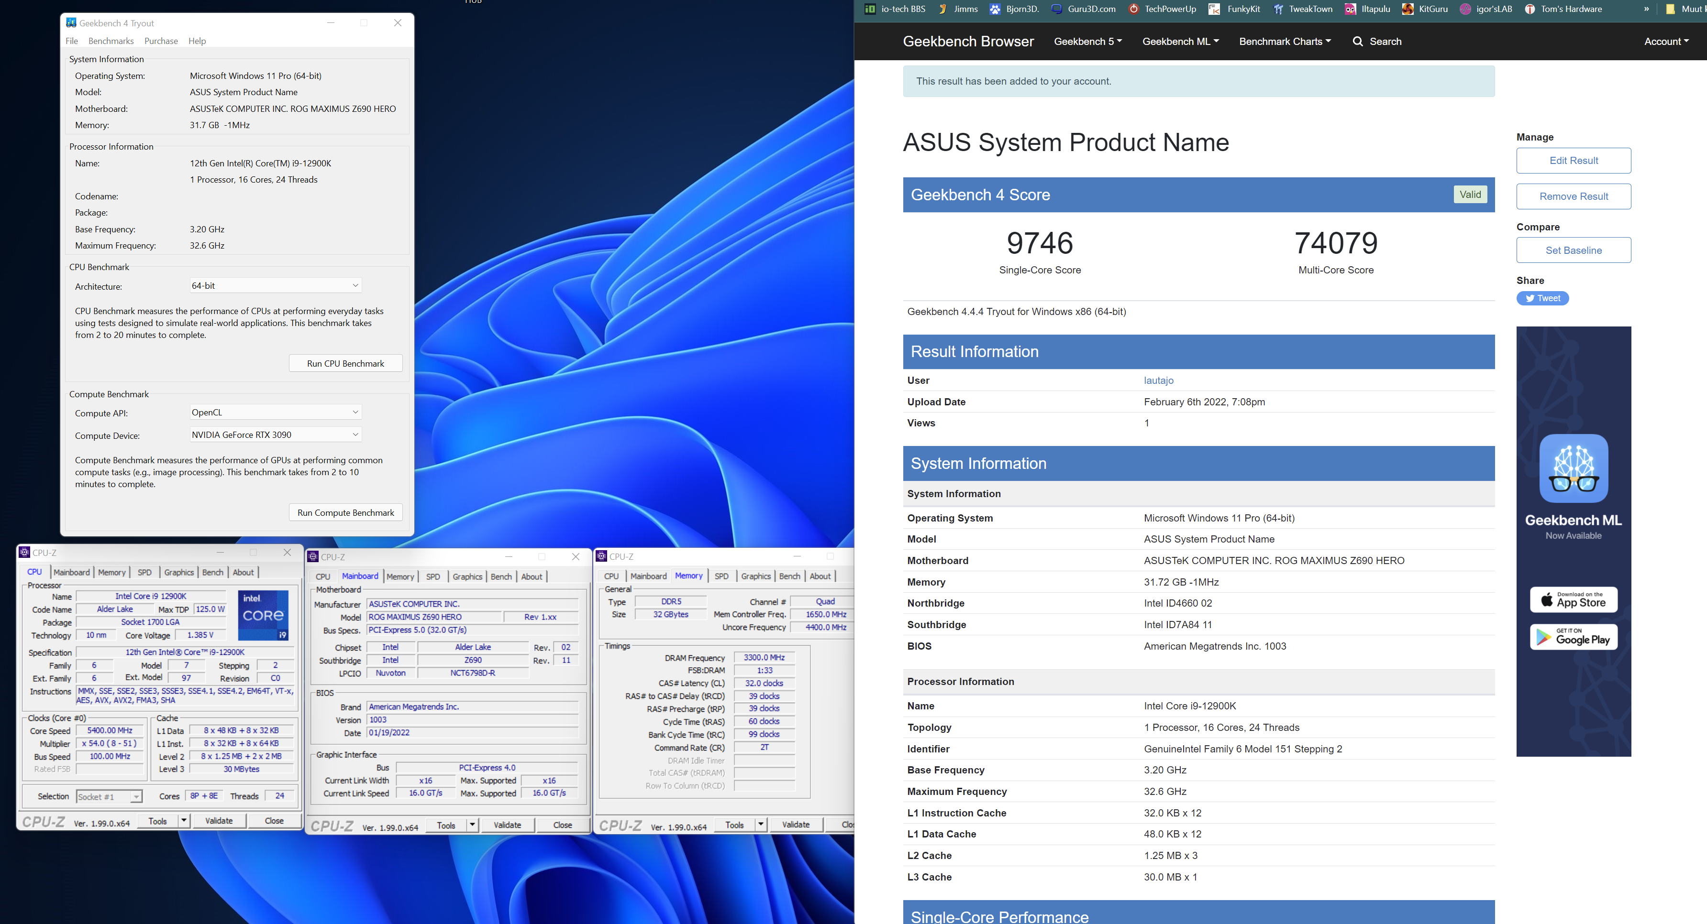The image size is (1707, 924).
Task: Open the Benchmarks menu in Geekbench 4
Action: 111,41
